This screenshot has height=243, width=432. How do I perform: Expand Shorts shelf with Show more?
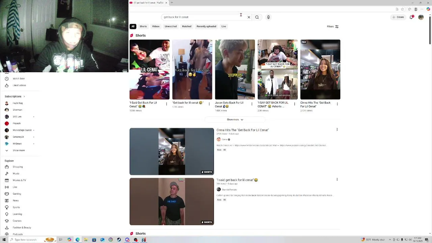point(235,119)
